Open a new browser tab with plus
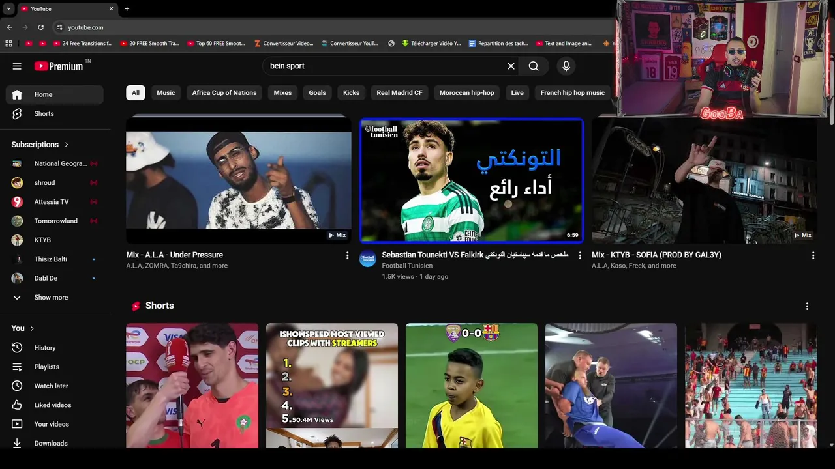Screen dimensions: 835x469 click(x=127, y=8)
